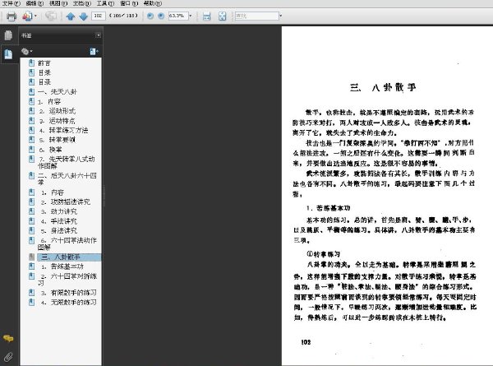Open the Create PDF icon button
The height and width of the screenshot is (366, 493).
[x=27, y=16]
